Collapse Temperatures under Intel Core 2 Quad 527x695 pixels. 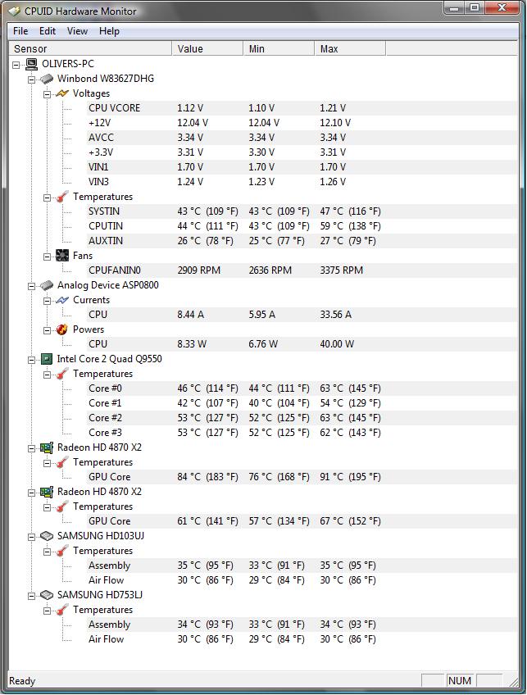(x=47, y=375)
